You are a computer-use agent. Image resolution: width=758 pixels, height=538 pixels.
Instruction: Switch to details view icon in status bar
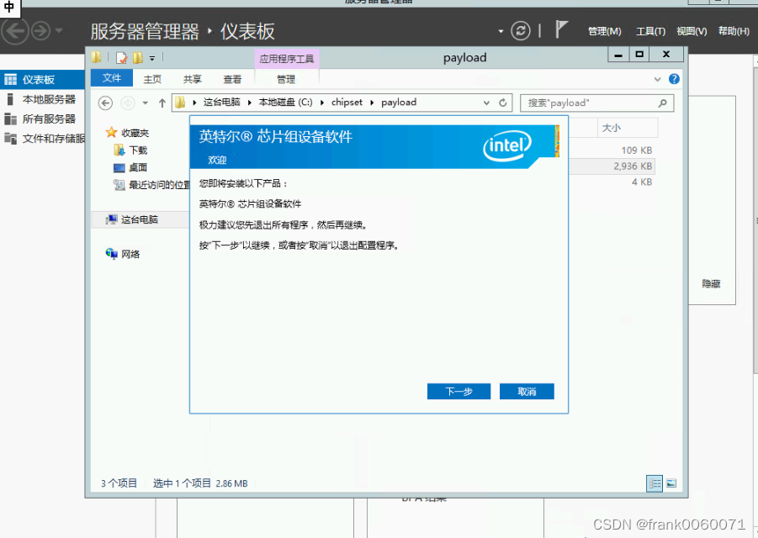click(655, 483)
